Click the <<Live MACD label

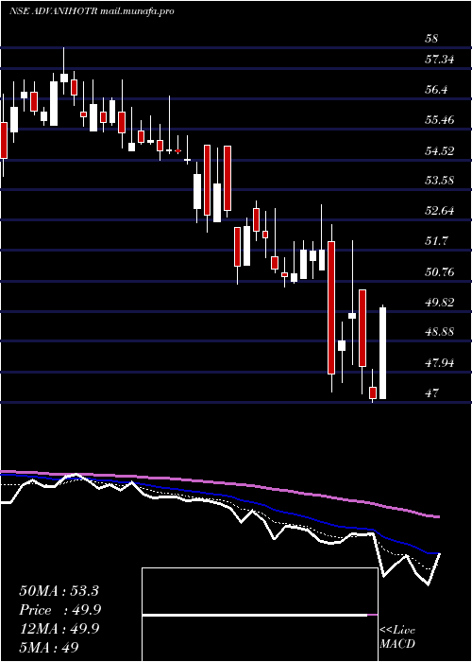coord(397,636)
